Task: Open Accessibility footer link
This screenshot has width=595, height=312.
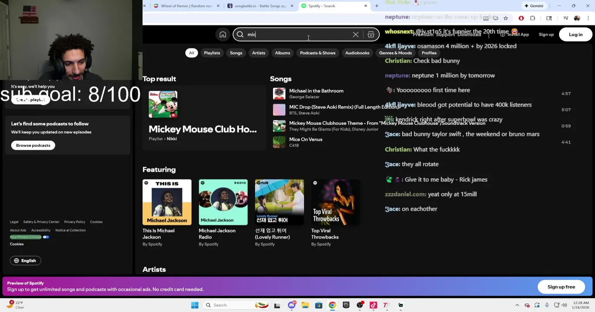Action: click(41, 230)
